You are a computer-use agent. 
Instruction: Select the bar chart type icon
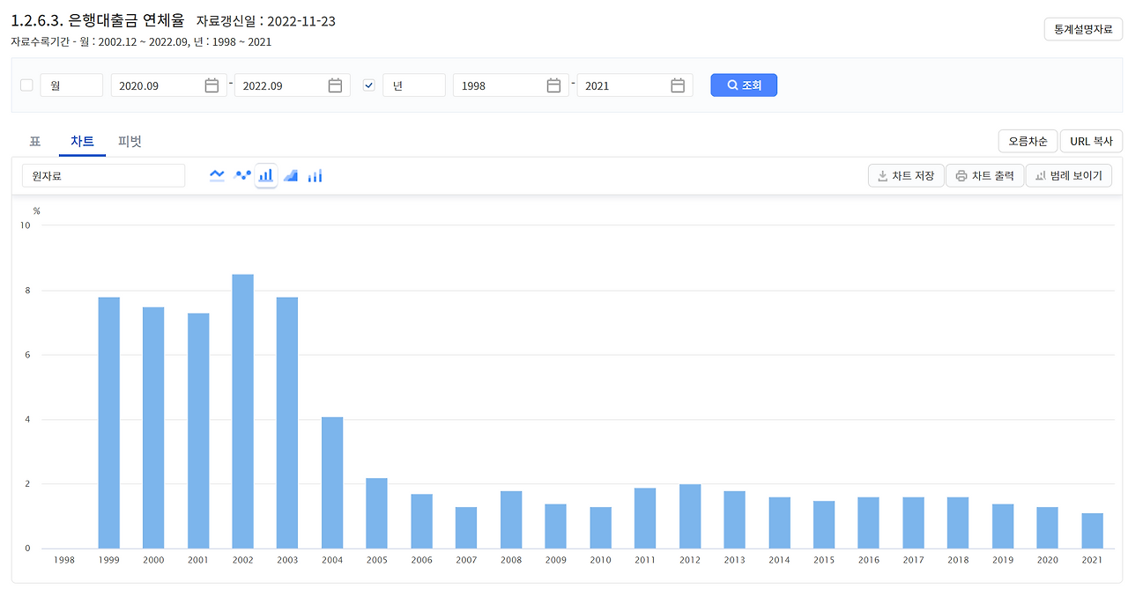[x=266, y=175]
